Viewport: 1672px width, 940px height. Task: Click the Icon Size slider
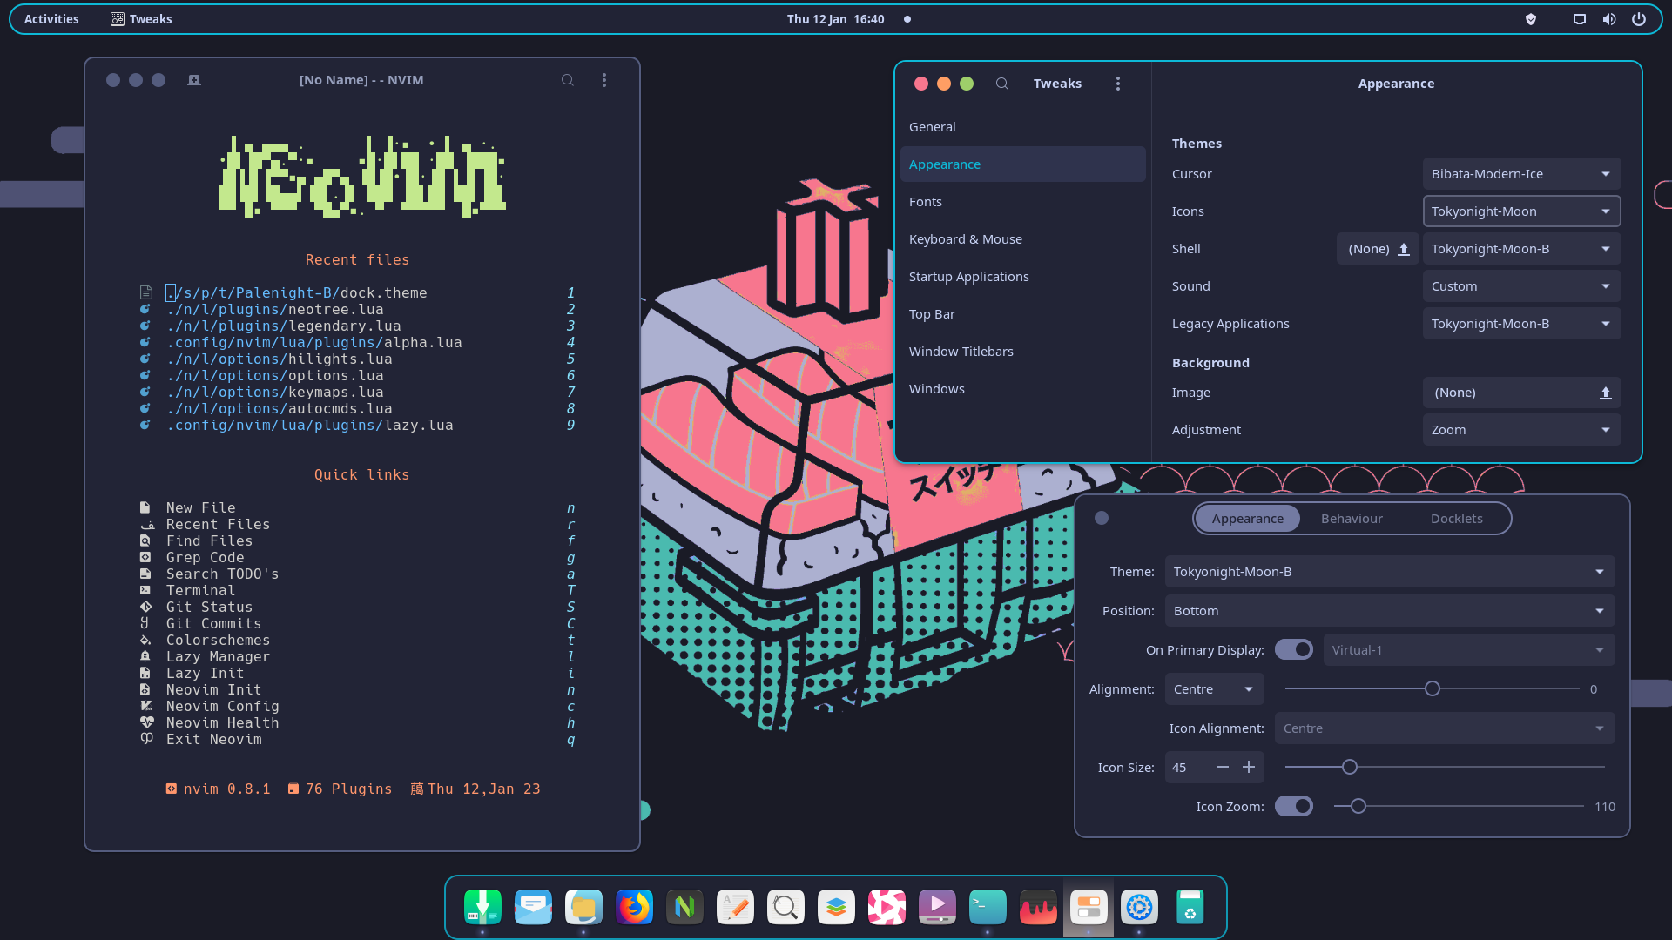pyautogui.click(x=1445, y=767)
